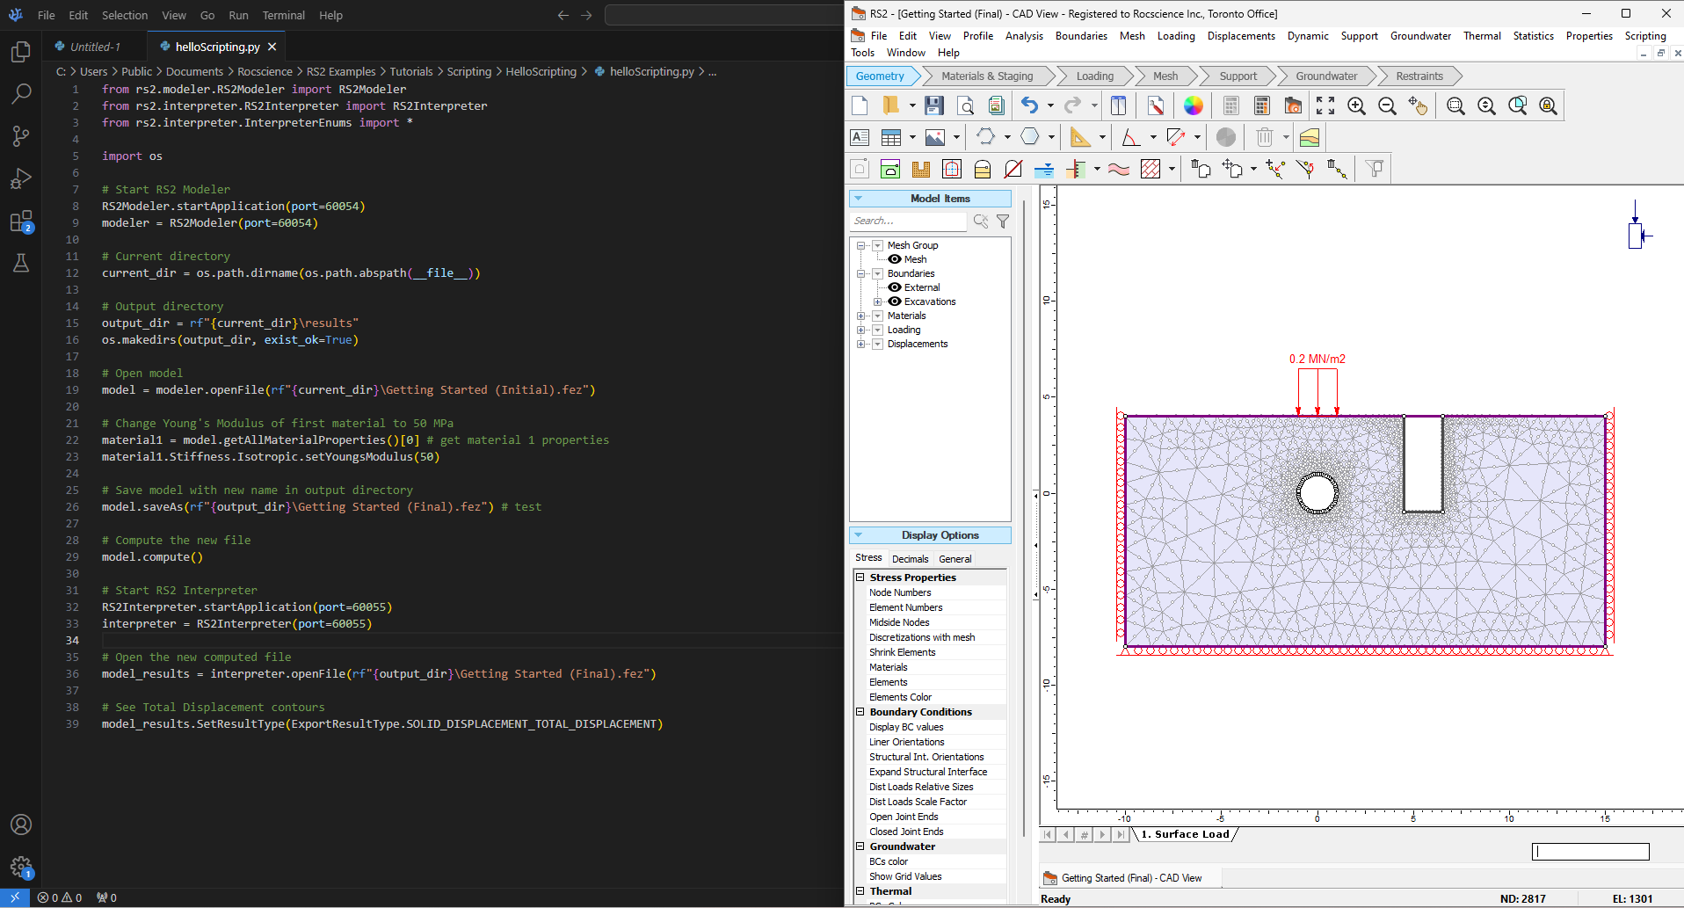Switch to the Decimals display tab
This screenshot has width=1684, height=908.
(910, 559)
